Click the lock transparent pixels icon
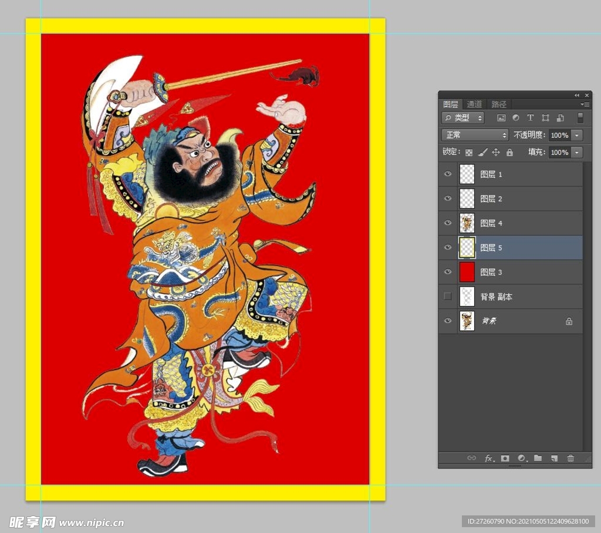The width and height of the screenshot is (601, 533). click(469, 152)
